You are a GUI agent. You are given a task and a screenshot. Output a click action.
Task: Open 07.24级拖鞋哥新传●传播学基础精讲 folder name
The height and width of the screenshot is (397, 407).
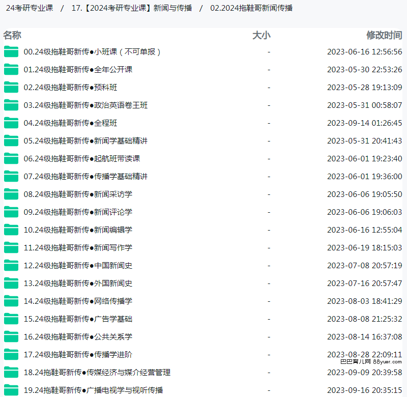[85, 177]
